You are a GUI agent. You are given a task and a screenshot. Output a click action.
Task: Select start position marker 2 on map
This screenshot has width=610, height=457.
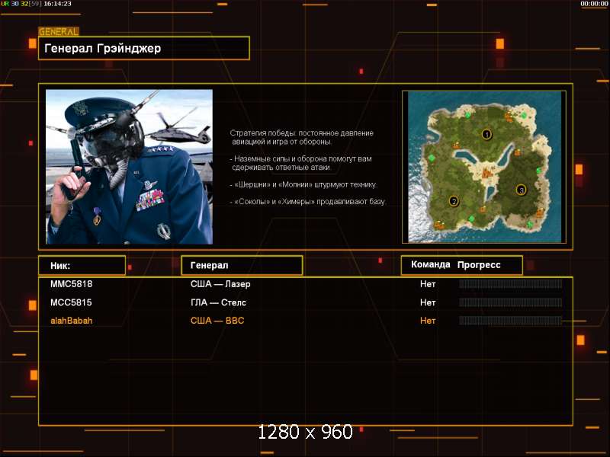pos(454,201)
